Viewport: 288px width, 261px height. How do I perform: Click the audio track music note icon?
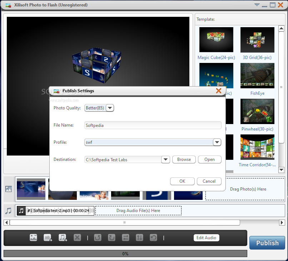coord(9,211)
